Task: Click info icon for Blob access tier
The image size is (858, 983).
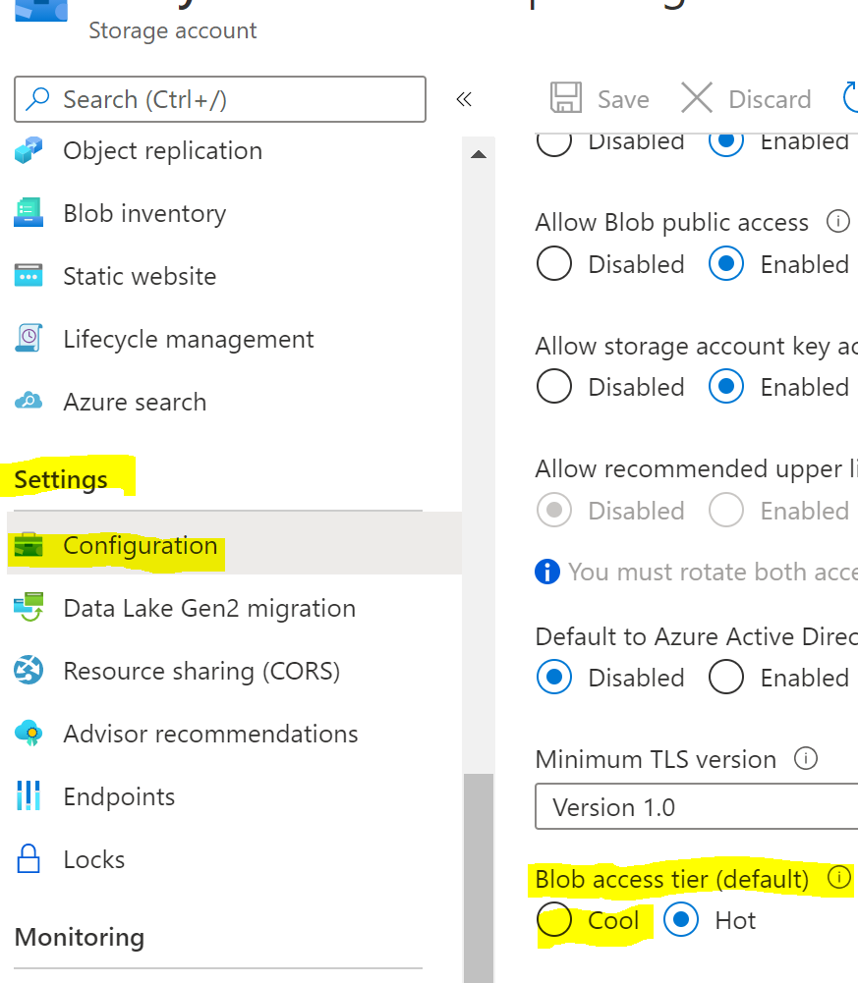Action: click(839, 877)
